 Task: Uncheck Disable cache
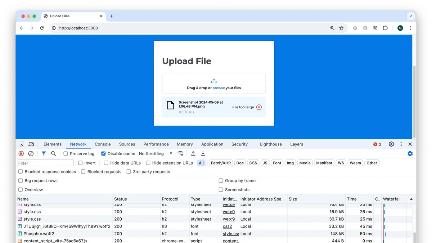point(103,153)
